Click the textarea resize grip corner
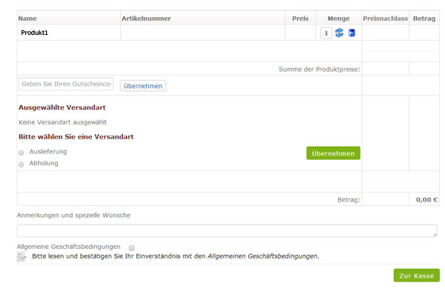The image size is (445, 294). click(435, 235)
